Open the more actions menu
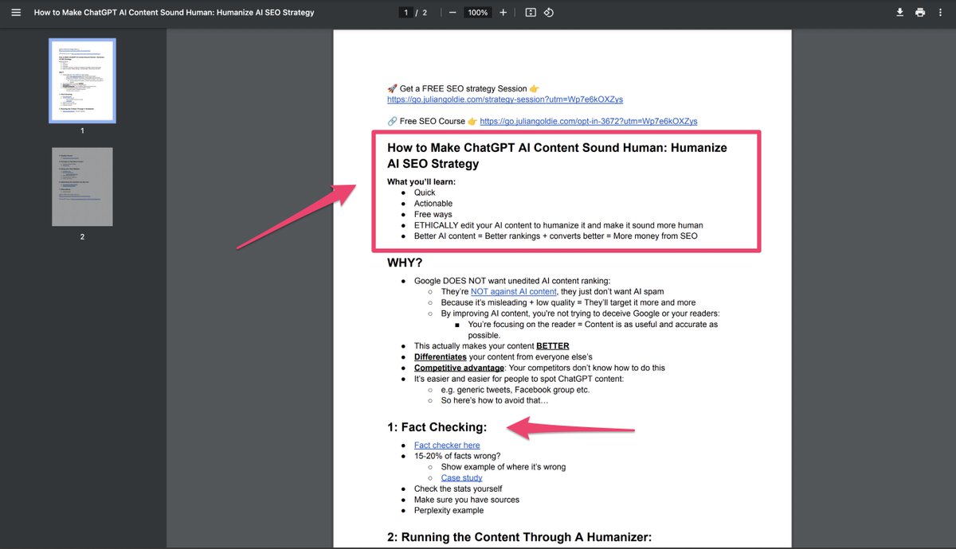The height and width of the screenshot is (549, 956). pos(941,13)
